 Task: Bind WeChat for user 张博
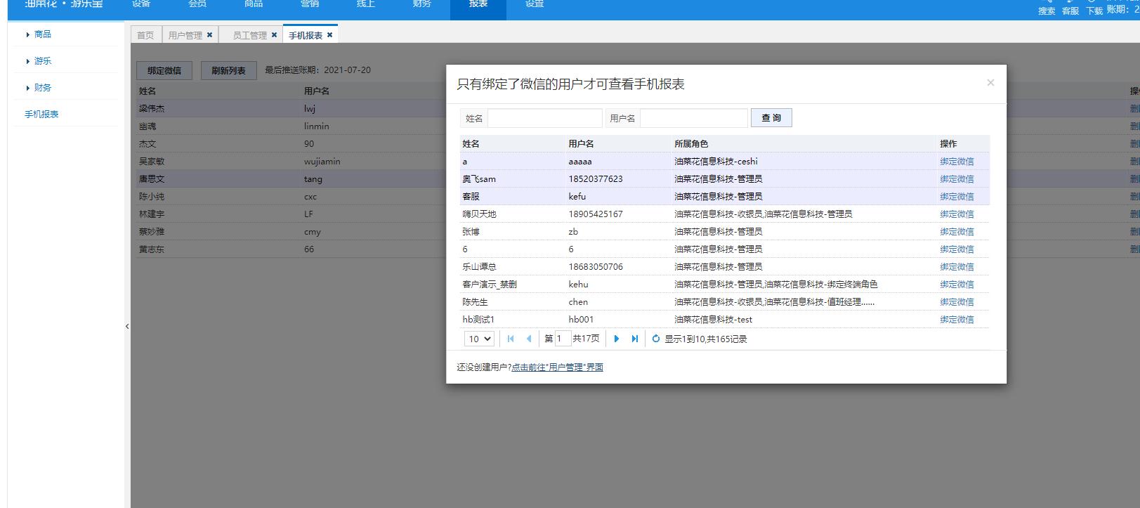coord(957,231)
